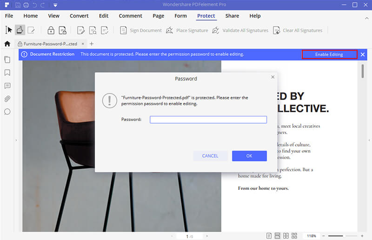Screen dimensions: 372x240
Task: Switch to single page view mode
Action: click(x=270, y=236)
